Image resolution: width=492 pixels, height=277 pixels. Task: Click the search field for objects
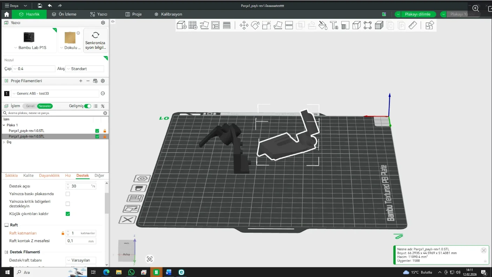pos(52,113)
